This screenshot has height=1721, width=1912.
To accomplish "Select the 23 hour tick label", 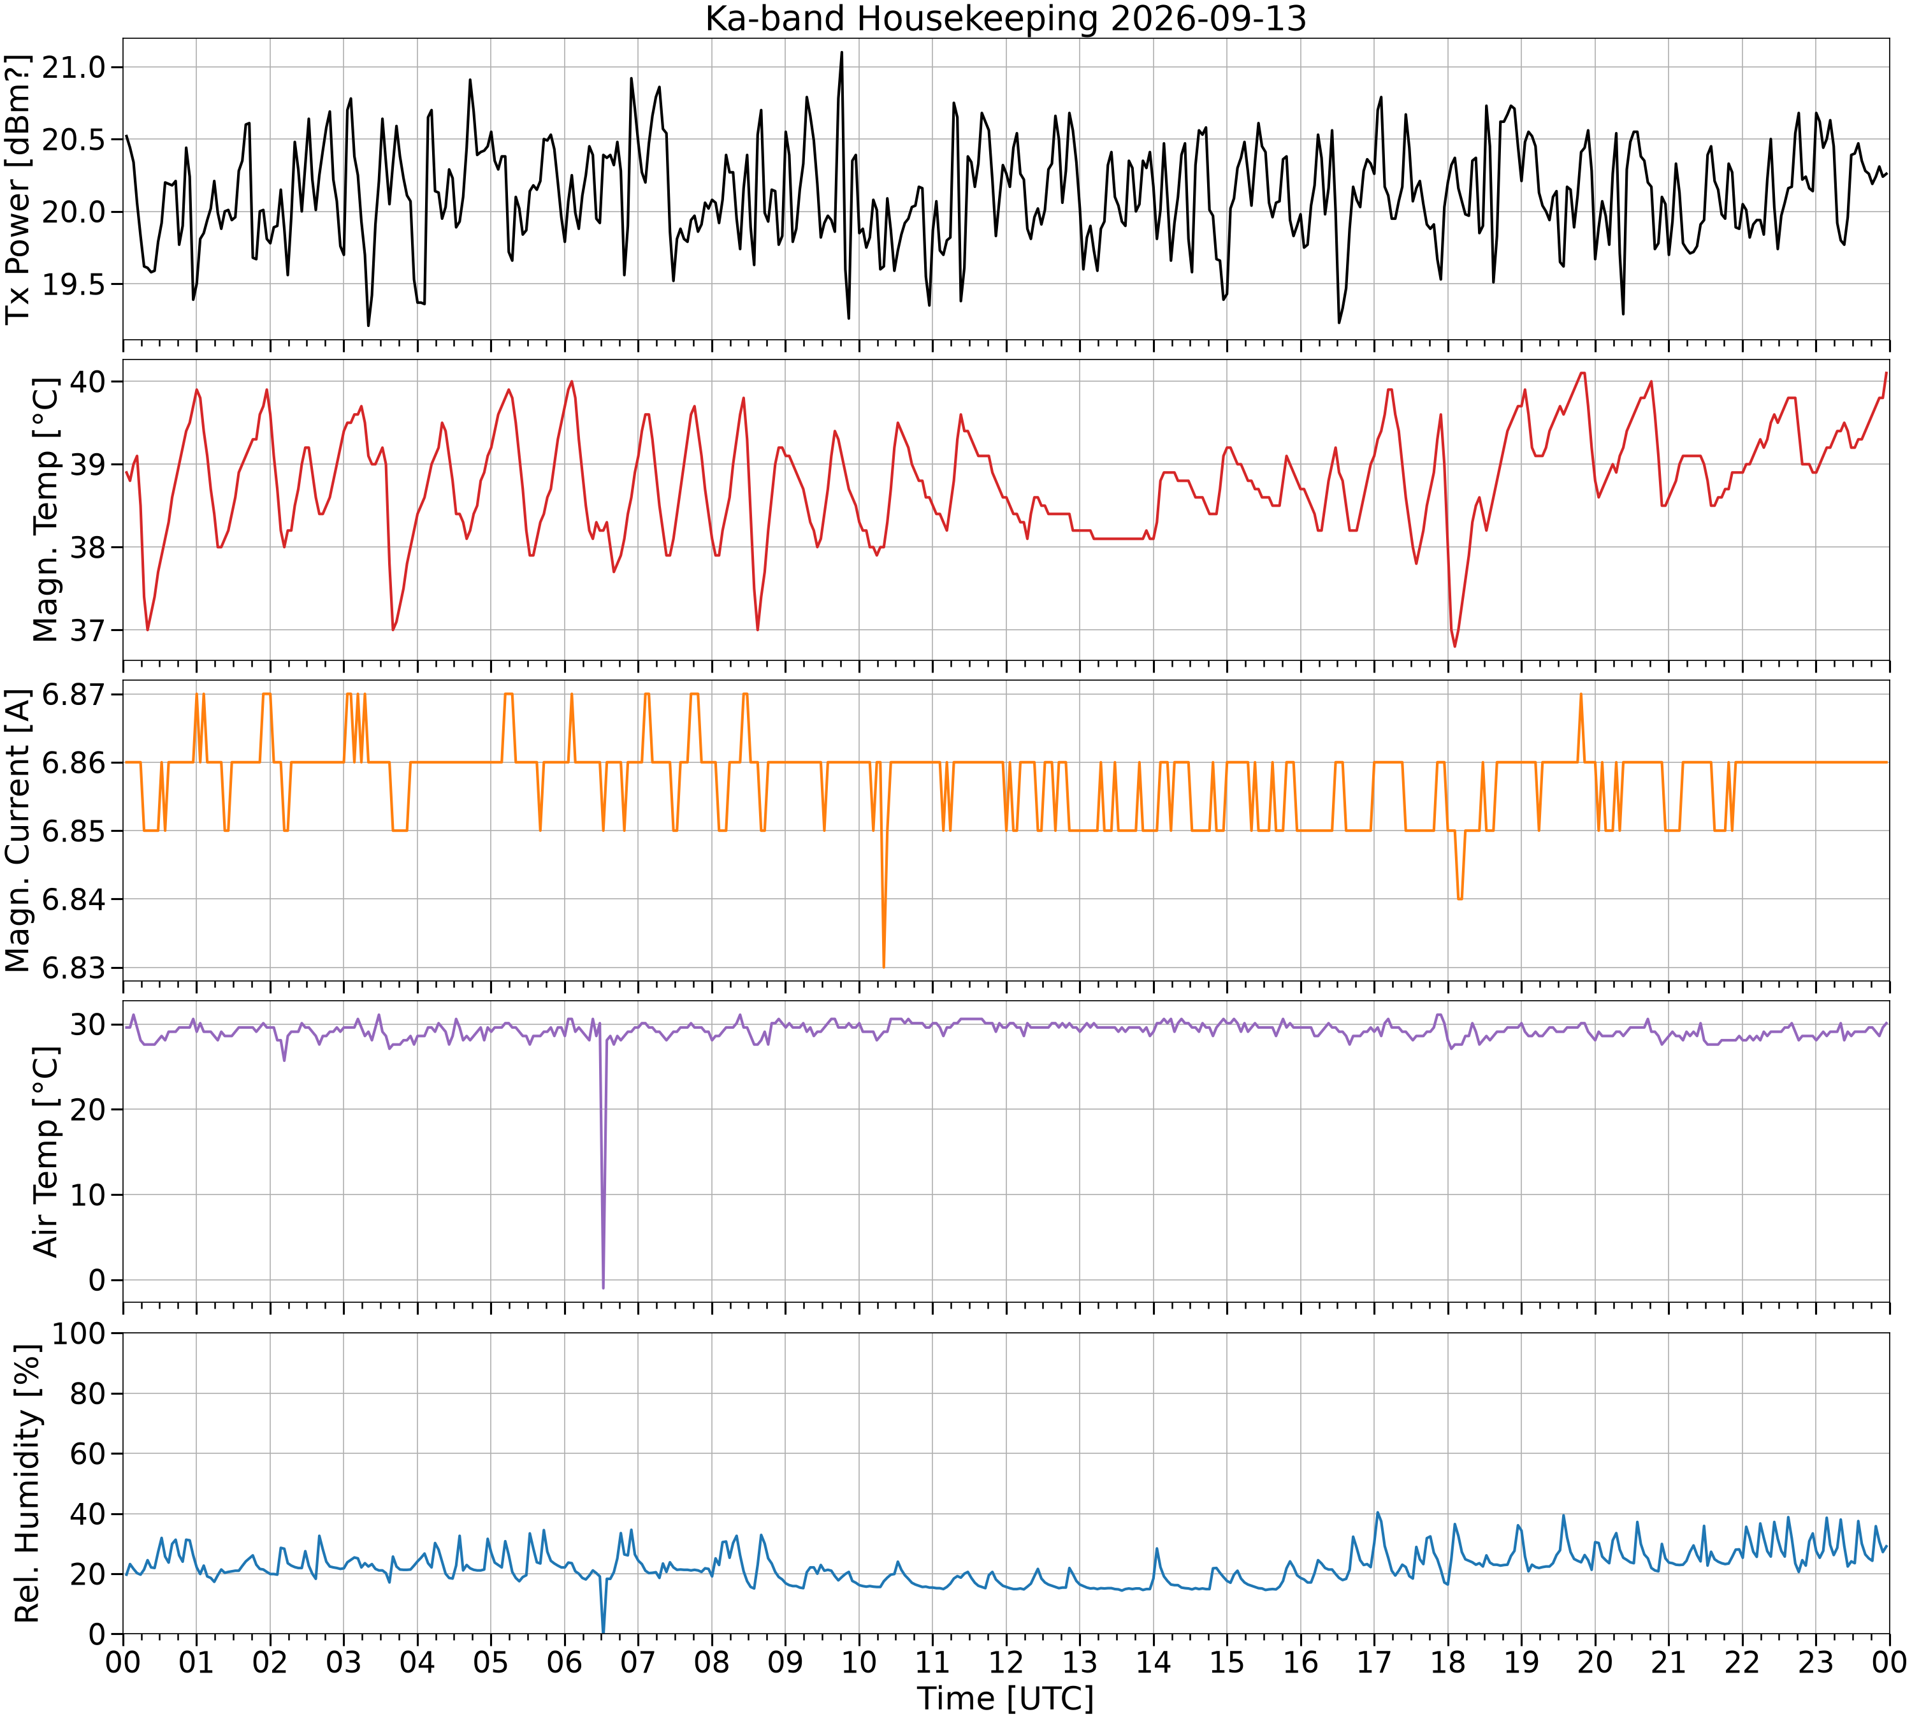I will [1816, 1662].
